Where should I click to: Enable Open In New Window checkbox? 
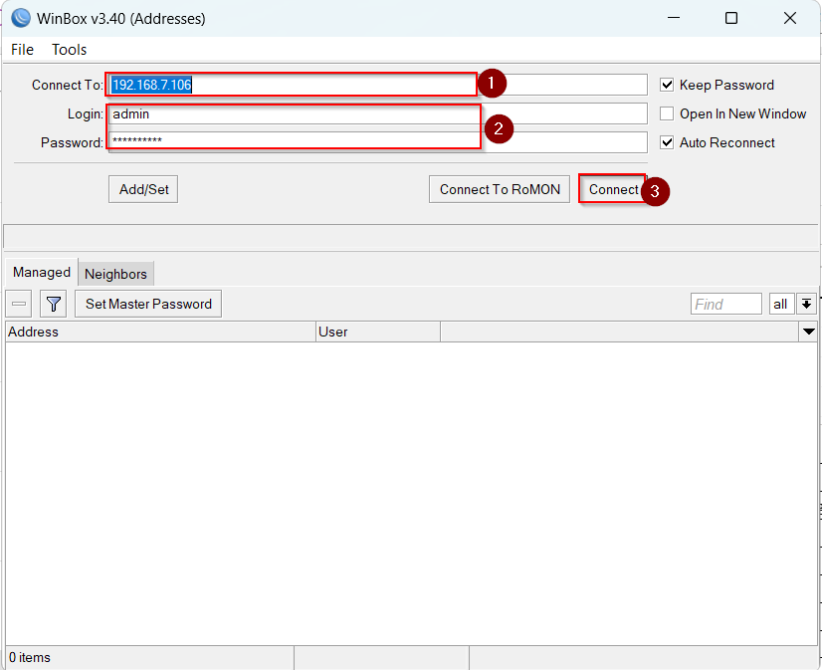tap(668, 114)
